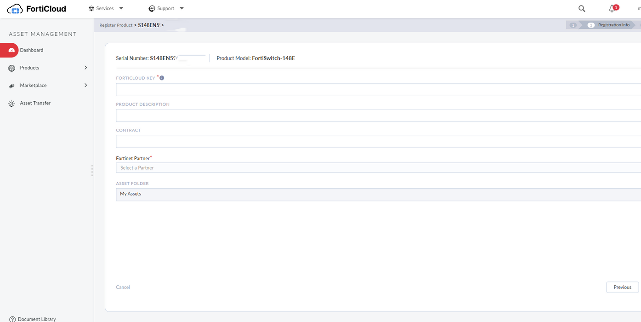Open the Services menu
This screenshot has width=641, height=322.
[106, 8]
